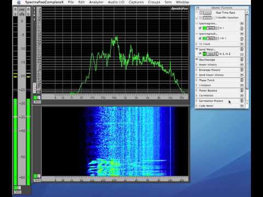The width and height of the screenshot is (263, 197).
Task: Click the minus icon in the Spectragraph 'in 1' row
Action: click(242, 39)
